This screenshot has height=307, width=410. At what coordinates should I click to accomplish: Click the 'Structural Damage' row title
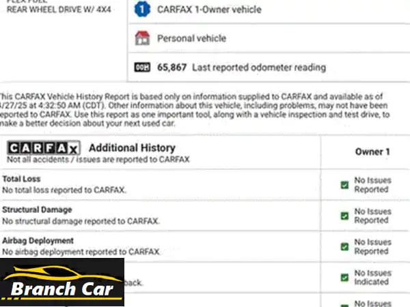pyautogui.click(x=37, y=209)
